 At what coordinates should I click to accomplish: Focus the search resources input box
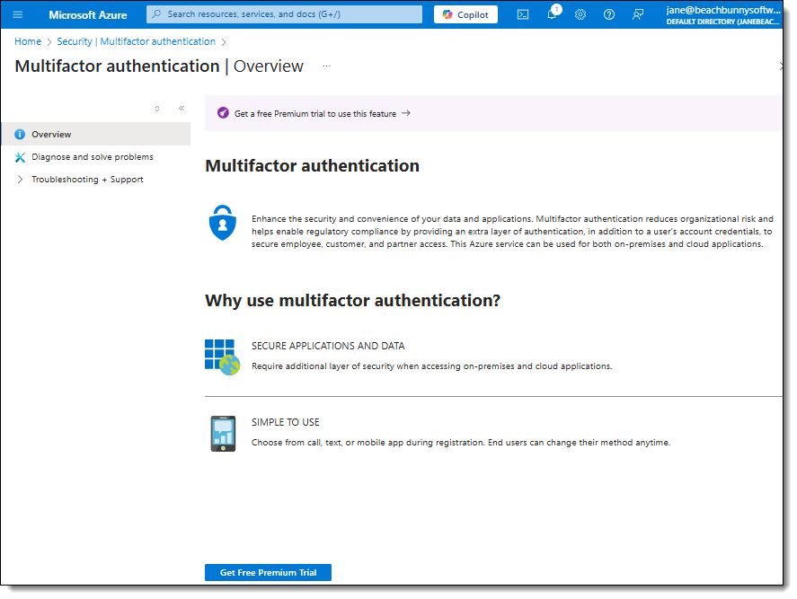[291, 14]
